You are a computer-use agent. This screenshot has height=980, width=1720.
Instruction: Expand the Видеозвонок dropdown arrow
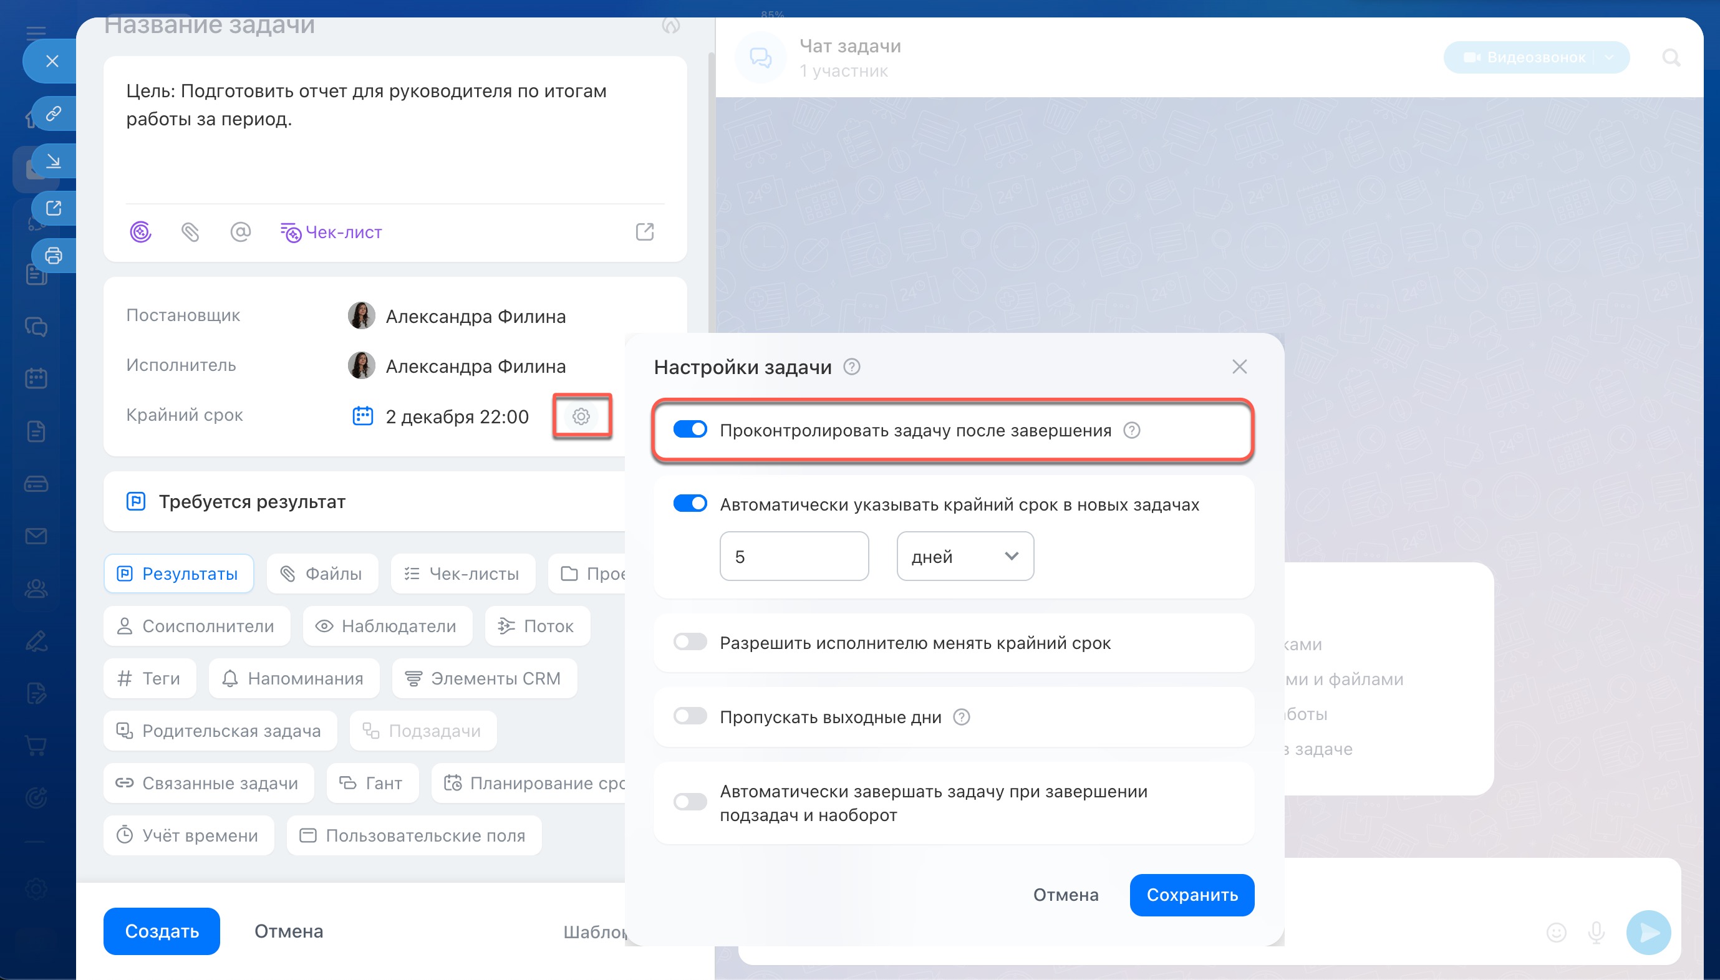(x=1609, y=58)
